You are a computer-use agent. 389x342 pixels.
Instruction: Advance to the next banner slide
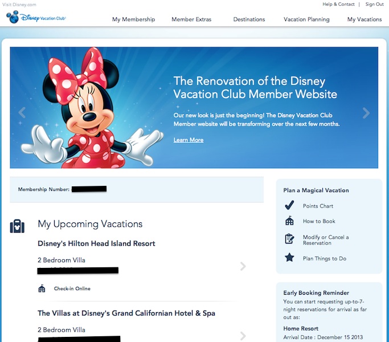(x=366, y=113)
